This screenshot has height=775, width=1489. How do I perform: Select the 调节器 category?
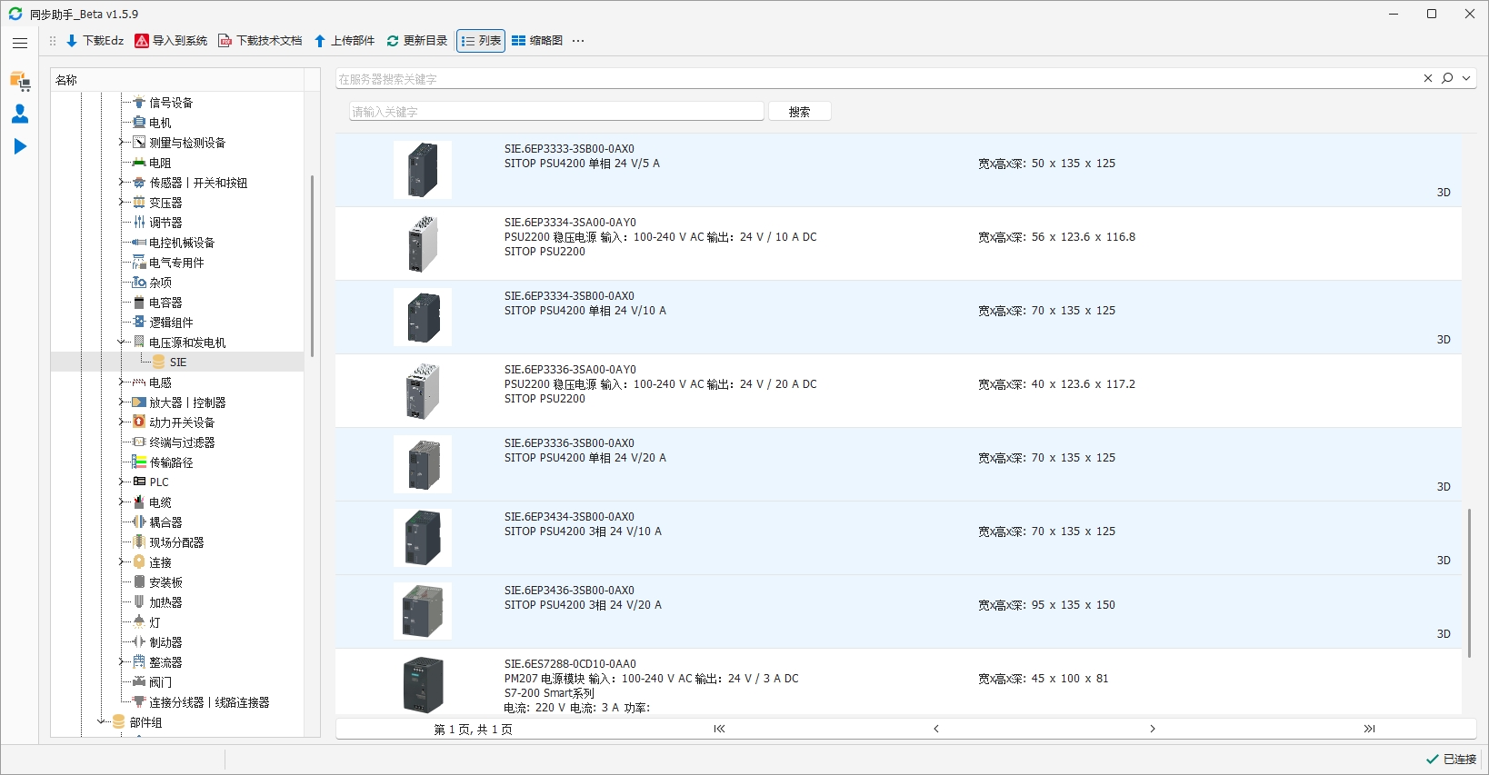point(165,223)
